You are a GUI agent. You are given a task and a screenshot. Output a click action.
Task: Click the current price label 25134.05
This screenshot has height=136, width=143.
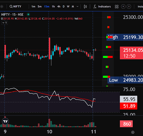[x=131, y=53]
